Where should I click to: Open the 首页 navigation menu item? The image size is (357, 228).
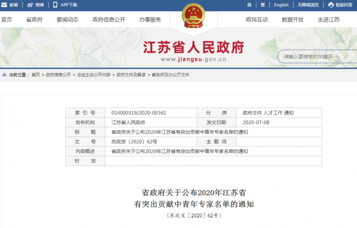pyautogui.click(x=7, y=20)
